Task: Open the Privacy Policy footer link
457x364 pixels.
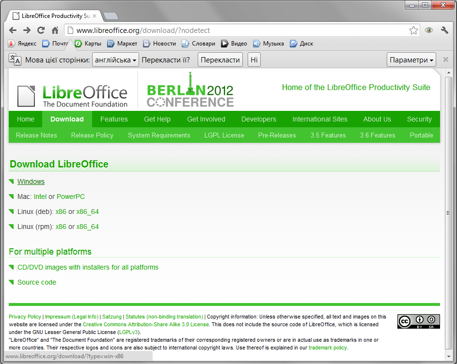Action: click(x=25, y=317)
